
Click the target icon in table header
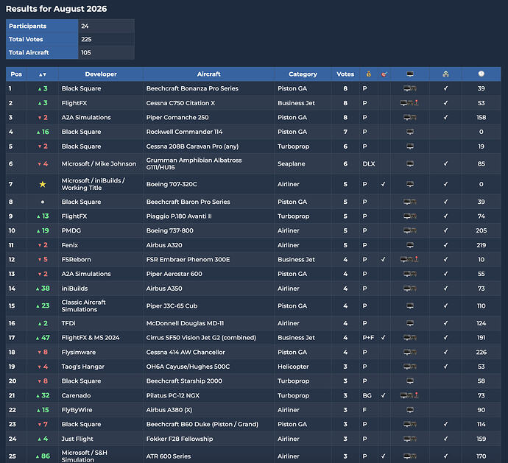point(384,74)
